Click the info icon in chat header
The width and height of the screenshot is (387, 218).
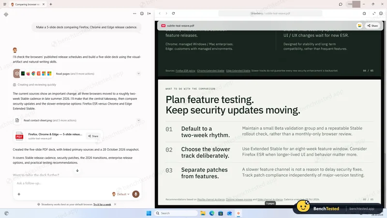142,14
